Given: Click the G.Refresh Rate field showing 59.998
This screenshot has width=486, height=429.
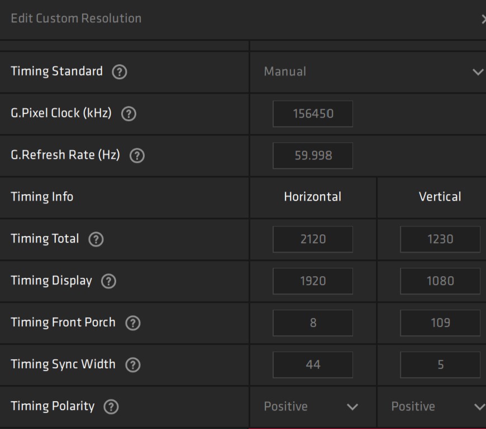Looking at the screenshot, I should click(313, 156).
